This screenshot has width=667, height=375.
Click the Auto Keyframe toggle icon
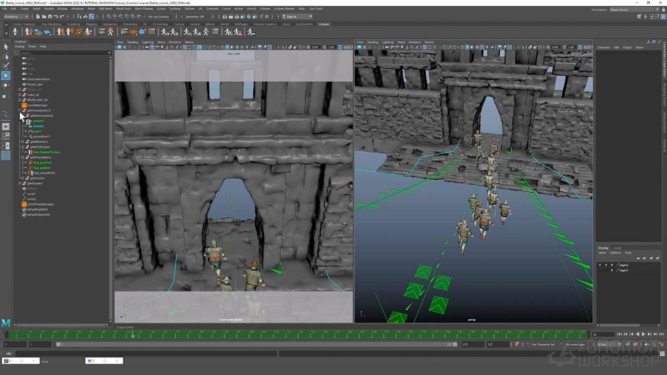pyautogui.click(x=517, y=344)
